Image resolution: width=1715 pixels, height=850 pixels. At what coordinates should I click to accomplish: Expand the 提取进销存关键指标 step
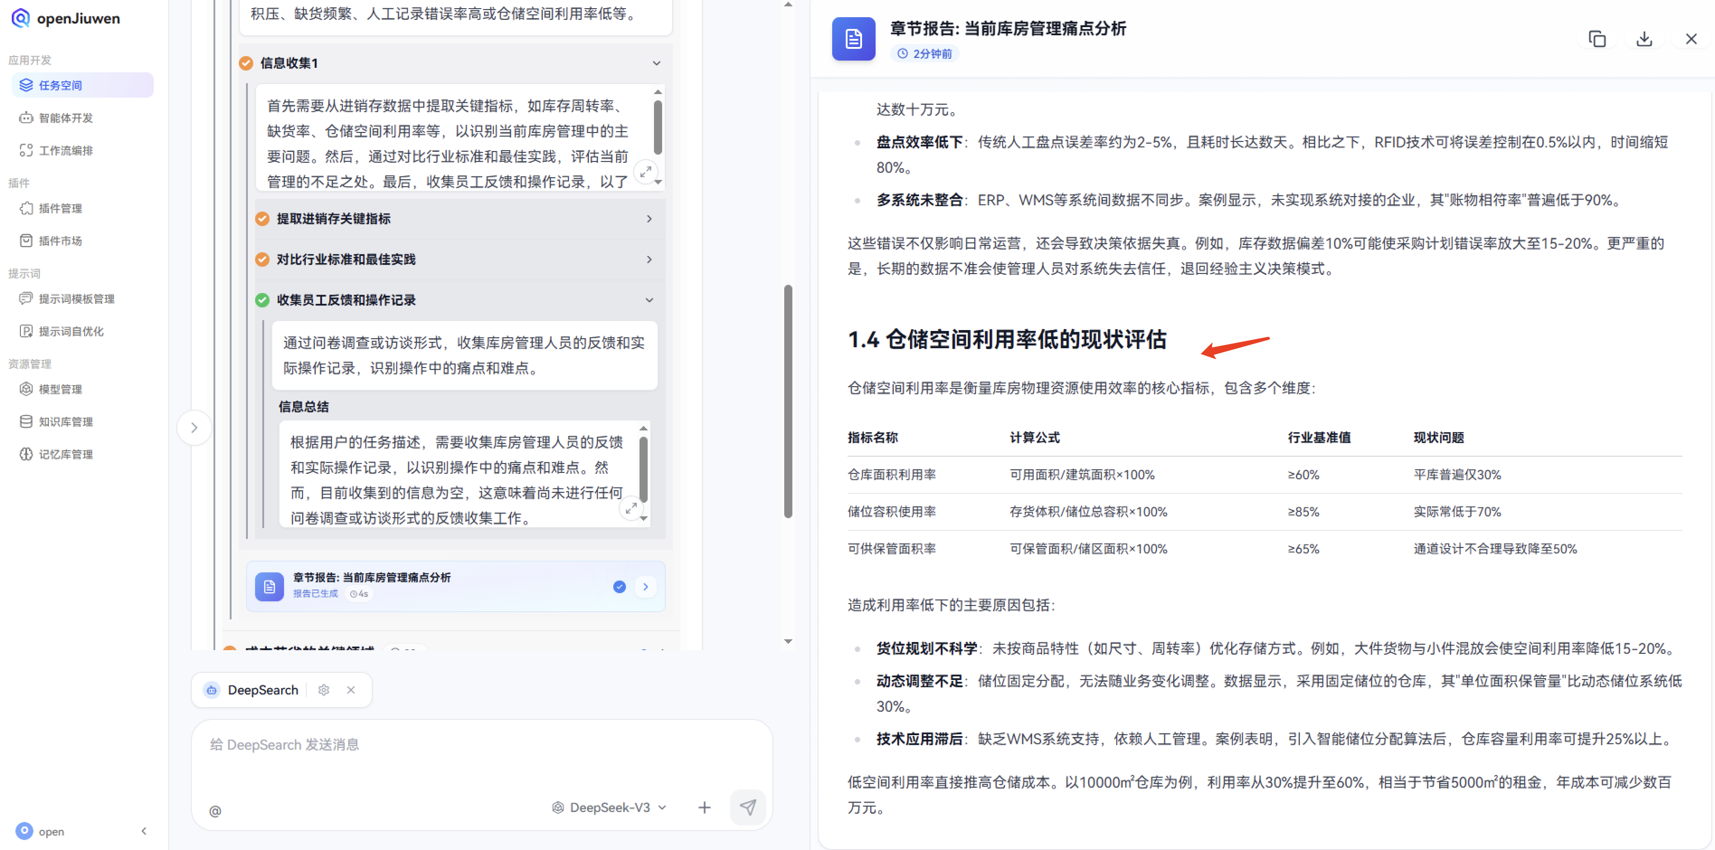[649, 219]
